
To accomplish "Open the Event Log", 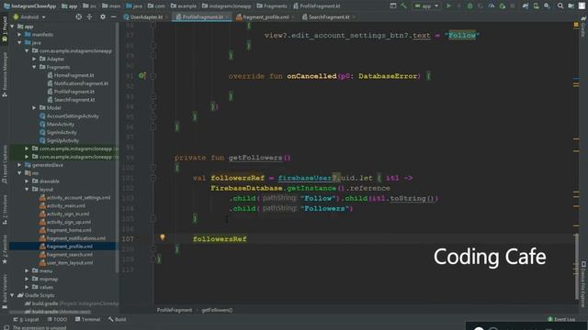I will click(x=561, y=320).
